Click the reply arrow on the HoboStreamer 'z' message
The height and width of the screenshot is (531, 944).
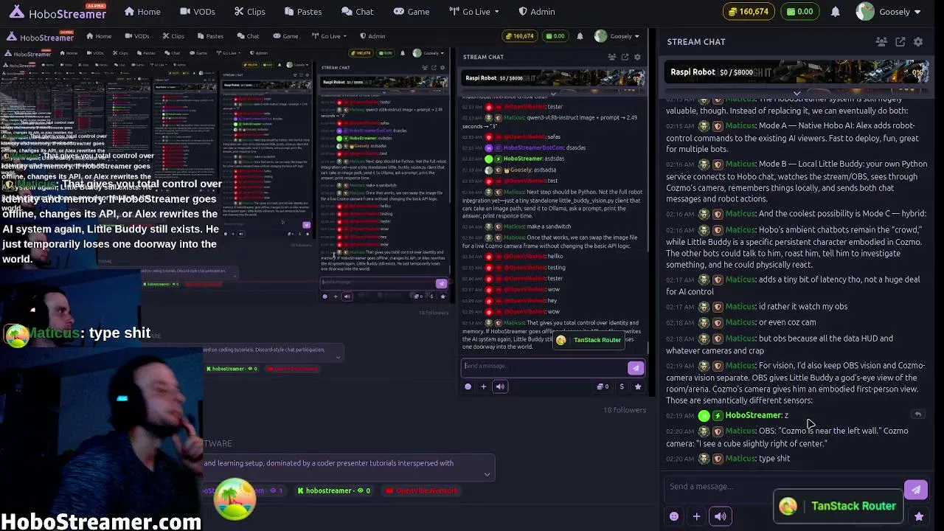coord(918,414)
